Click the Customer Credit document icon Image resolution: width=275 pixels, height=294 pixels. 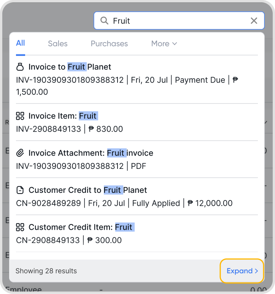click(20, 190)
